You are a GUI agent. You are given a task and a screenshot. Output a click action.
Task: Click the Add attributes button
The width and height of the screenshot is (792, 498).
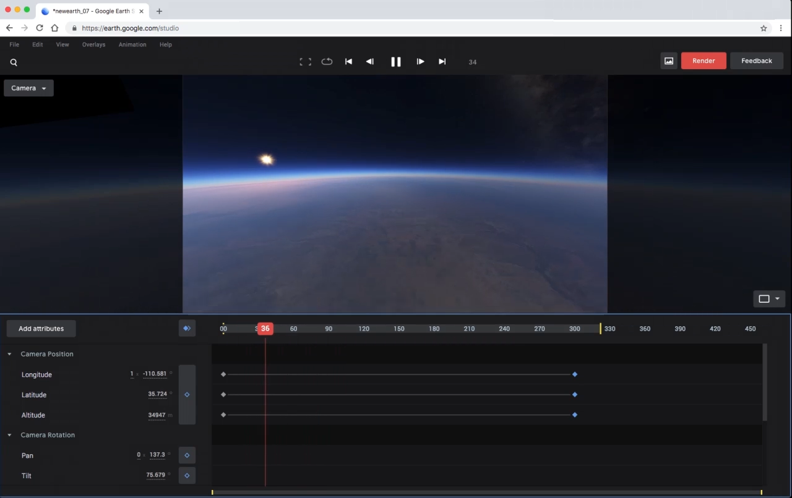tap(41, 328)
